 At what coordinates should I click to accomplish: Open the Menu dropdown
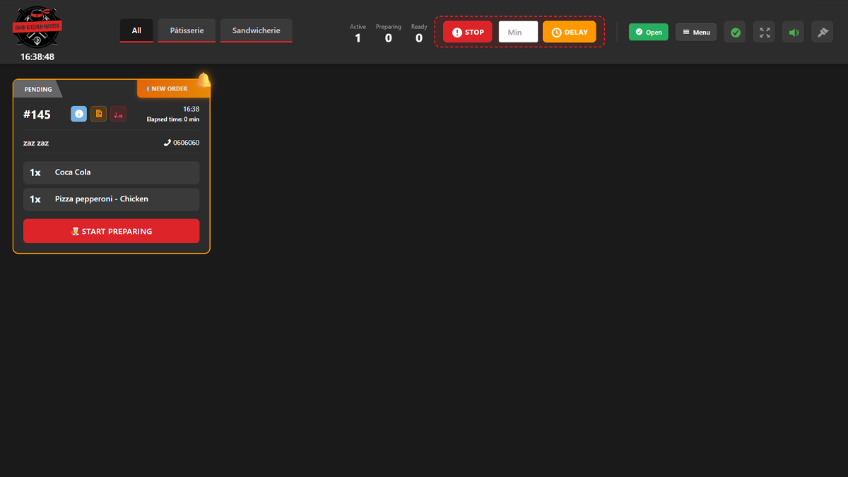point(695,32)
